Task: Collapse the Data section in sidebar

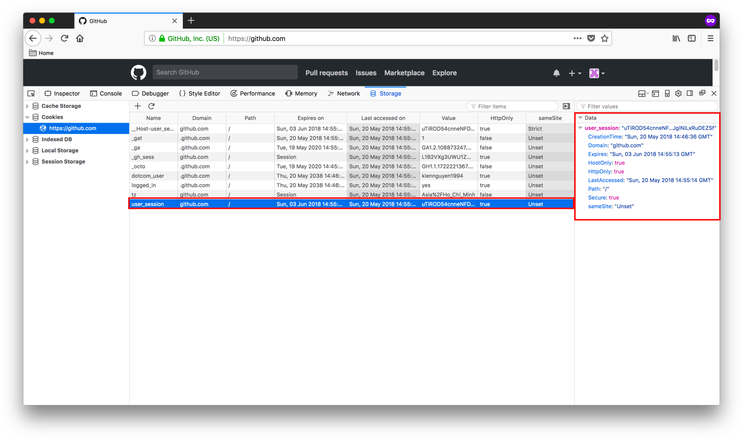Action: point(580,118)
